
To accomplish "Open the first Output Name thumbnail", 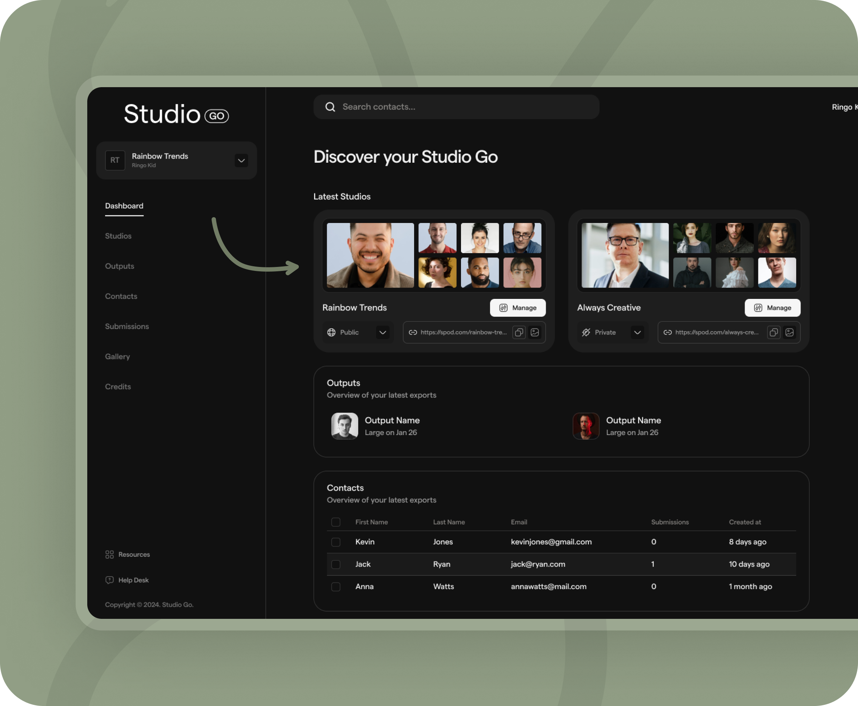I will [344, 426].
